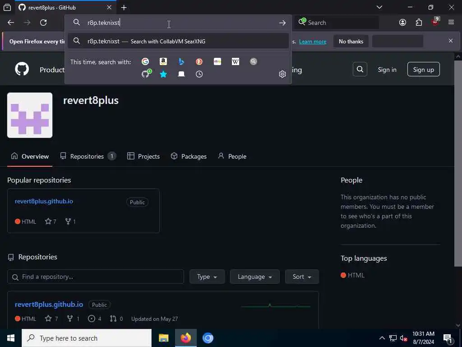Open pull requests count for revert8plus.github.io
Screen dimensions: 462x347
(x=116, y=319)
